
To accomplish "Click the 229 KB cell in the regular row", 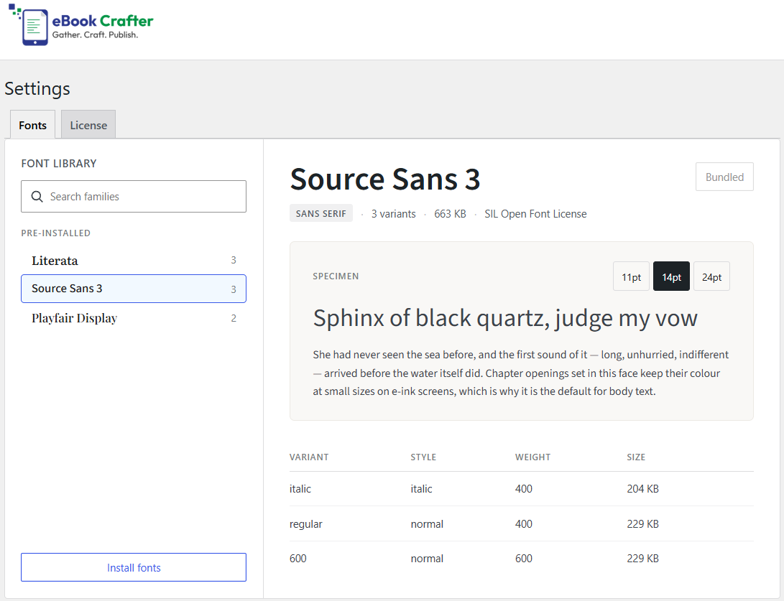I will point(642,523).
